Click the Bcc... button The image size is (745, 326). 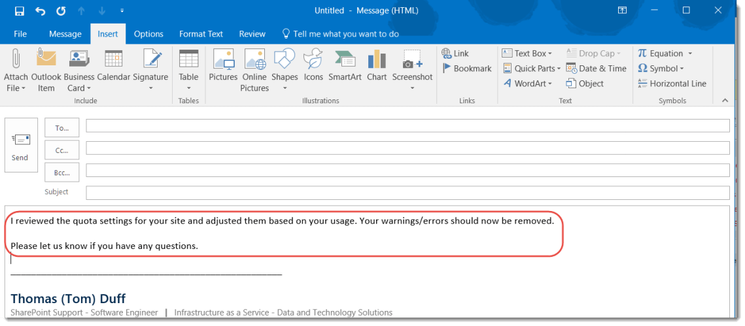pos(61,172)
